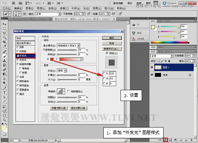Screen dimensions: 198x143
Task: Select the Gradient tool
Action: click(4, 74)
